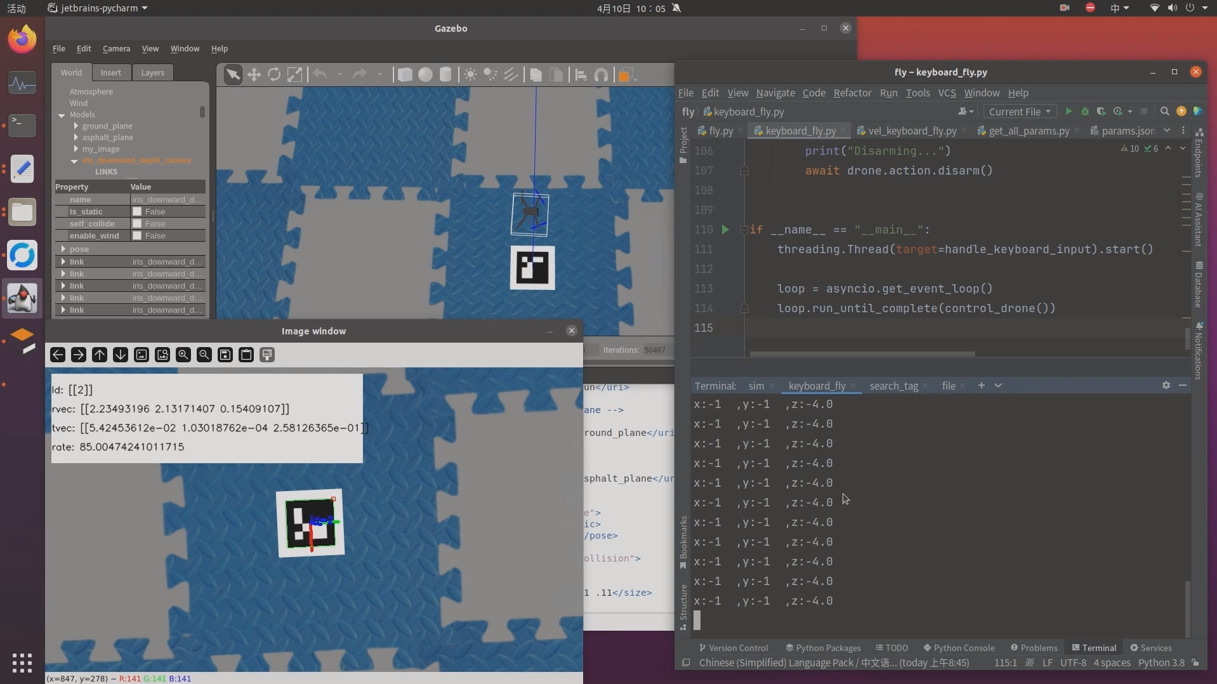Pan right in the Image window toolbar

pos(79,355)
